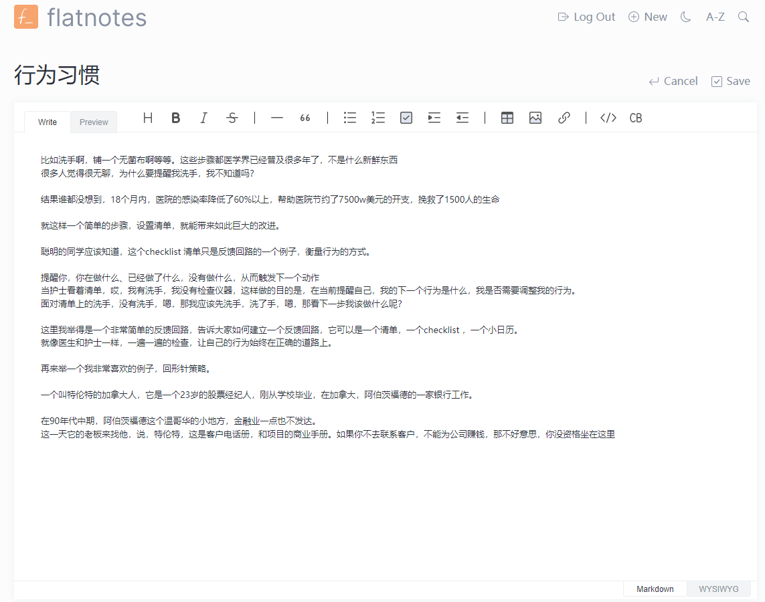Create a numbered list
The image size is (765, 602).
pos(377,118)
